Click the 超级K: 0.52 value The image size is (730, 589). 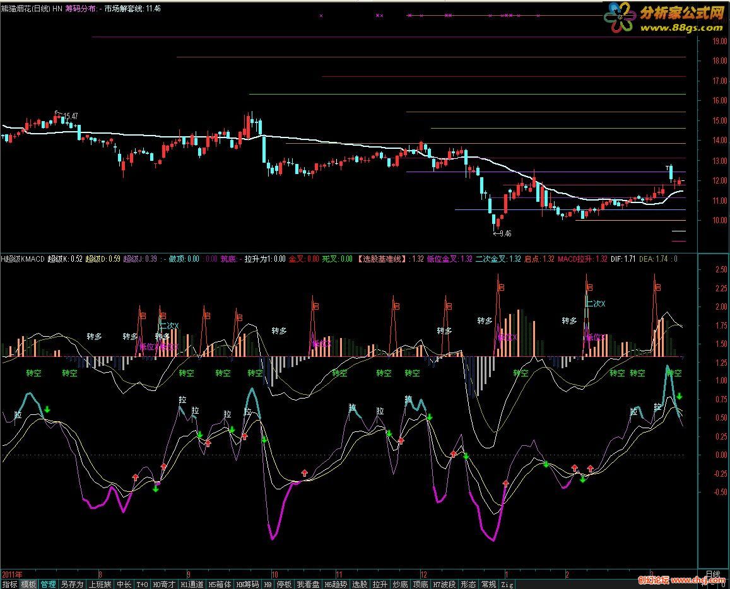click(65, 259)
